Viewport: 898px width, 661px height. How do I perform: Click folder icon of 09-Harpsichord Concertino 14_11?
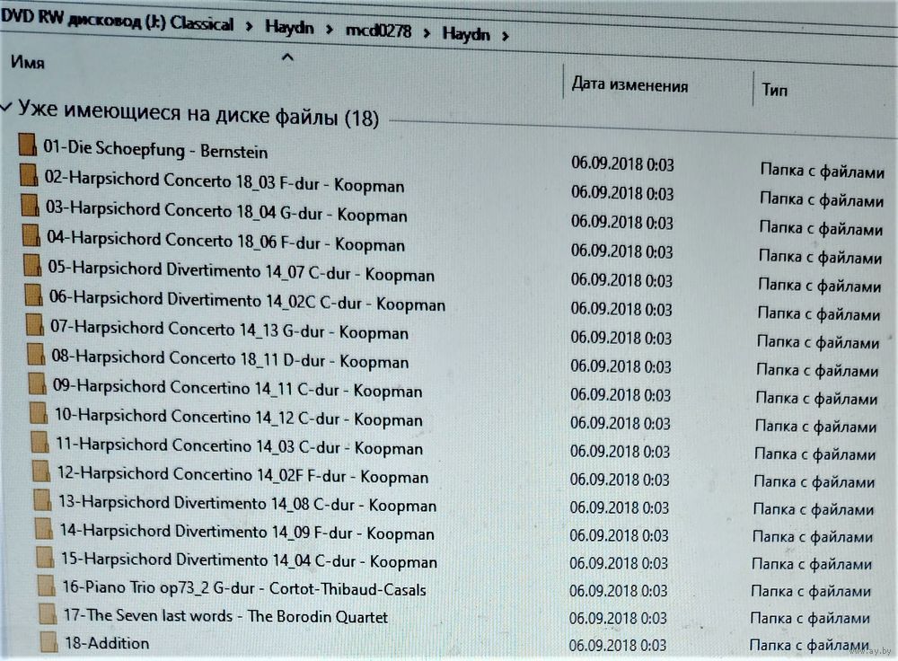(37, 383)
